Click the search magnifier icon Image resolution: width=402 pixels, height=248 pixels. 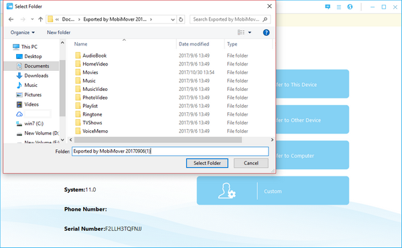click(265, 19)
